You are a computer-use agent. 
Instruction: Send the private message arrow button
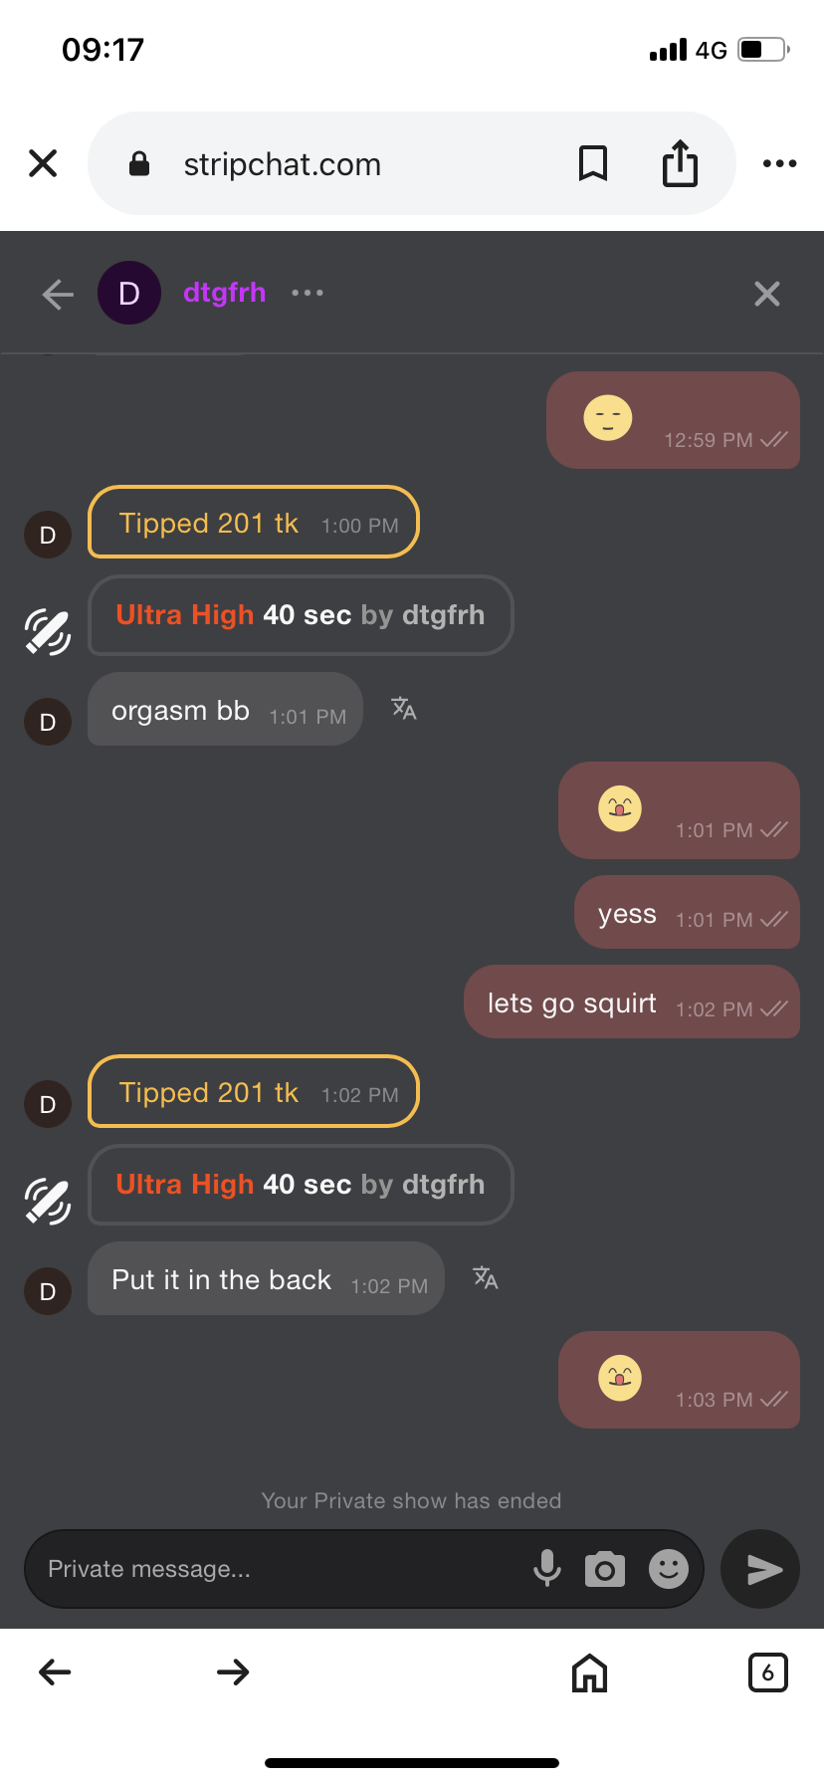click(x=761, y=1569)
